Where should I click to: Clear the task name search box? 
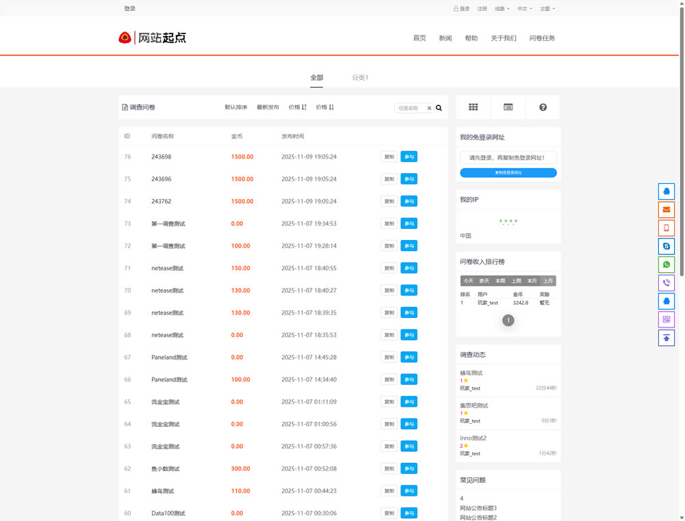tap(430, 108)
